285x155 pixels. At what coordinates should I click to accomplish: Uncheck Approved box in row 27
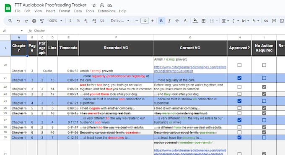tap(239, 120)
